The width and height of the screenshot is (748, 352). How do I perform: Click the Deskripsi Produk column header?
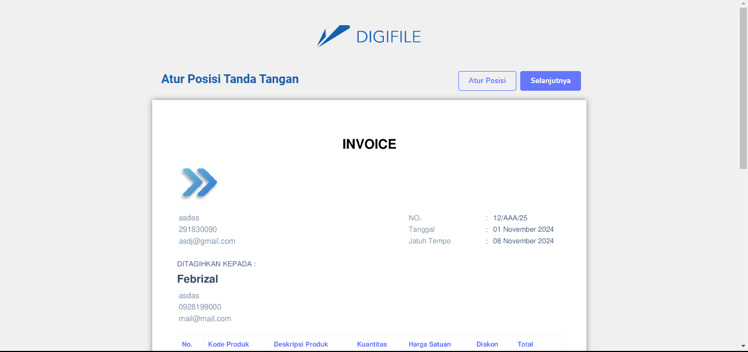[301, 344]
